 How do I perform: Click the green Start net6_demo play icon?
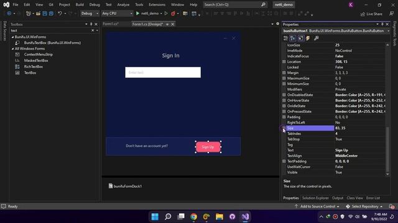[x=137, y=14]
